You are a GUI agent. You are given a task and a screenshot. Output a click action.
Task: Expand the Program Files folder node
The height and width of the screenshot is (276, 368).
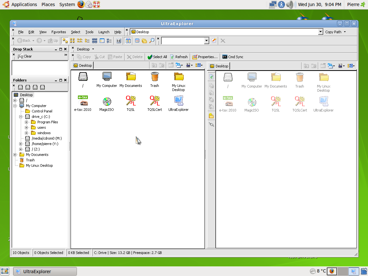(27, 122)
